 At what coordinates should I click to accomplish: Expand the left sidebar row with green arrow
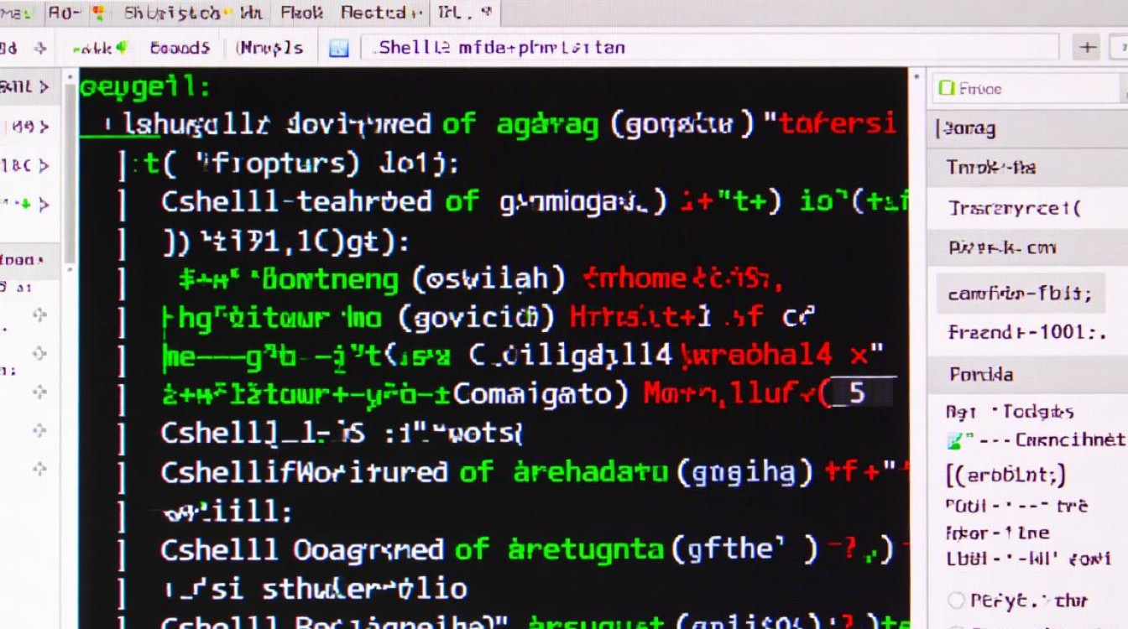(x=44, y=204)
